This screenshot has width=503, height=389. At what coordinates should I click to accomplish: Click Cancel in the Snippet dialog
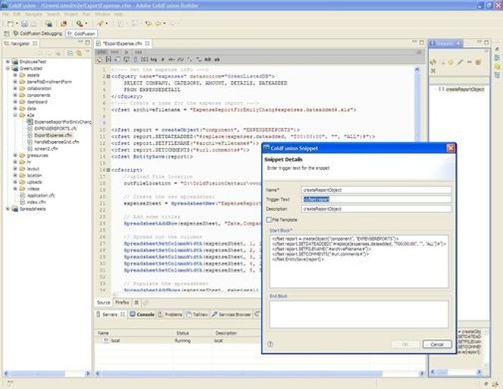coord(437,344)
